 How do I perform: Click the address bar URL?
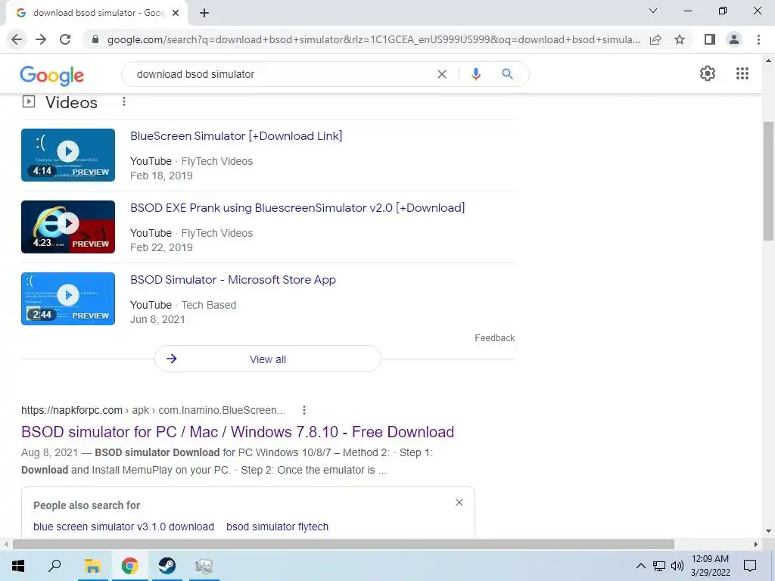[374, 39]
